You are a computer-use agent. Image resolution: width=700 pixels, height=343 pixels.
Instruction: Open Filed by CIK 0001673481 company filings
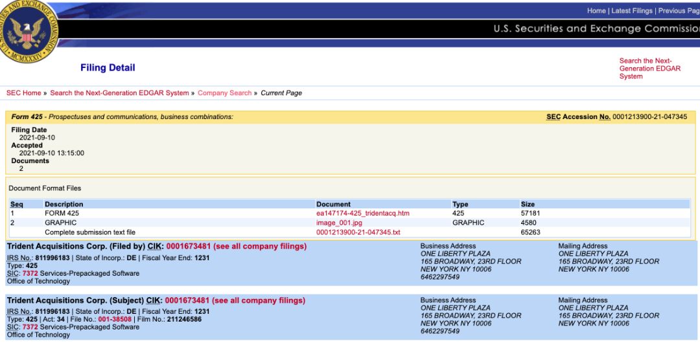tap(236, 247)
